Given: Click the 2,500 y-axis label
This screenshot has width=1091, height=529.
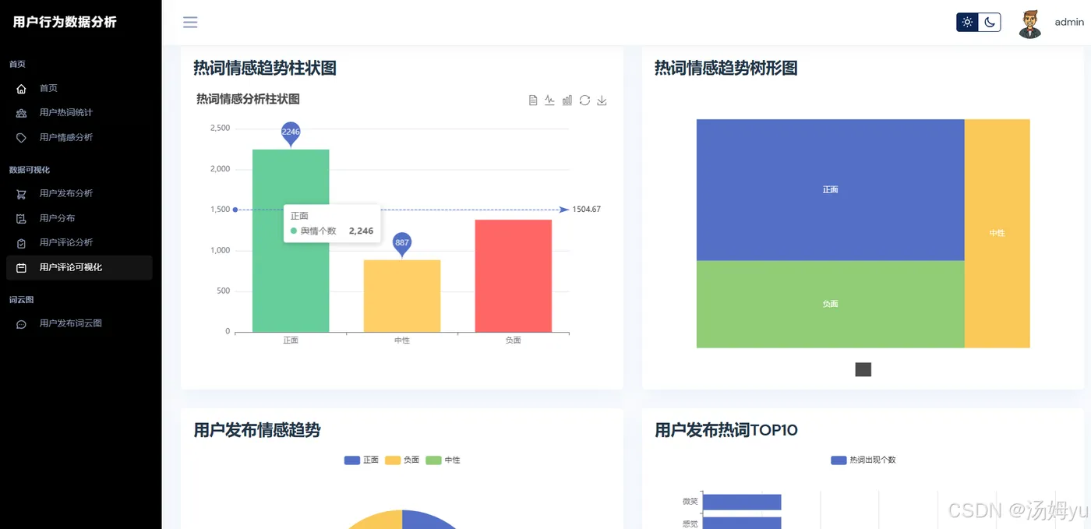Looking at the screenshot, I should 220,128.
